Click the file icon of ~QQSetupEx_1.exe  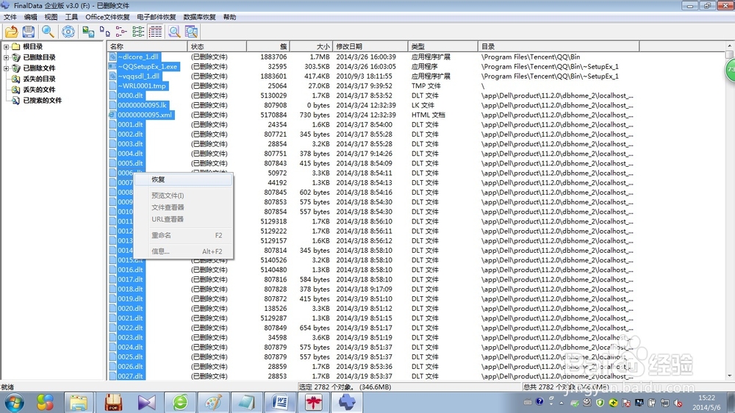point(112,67)
